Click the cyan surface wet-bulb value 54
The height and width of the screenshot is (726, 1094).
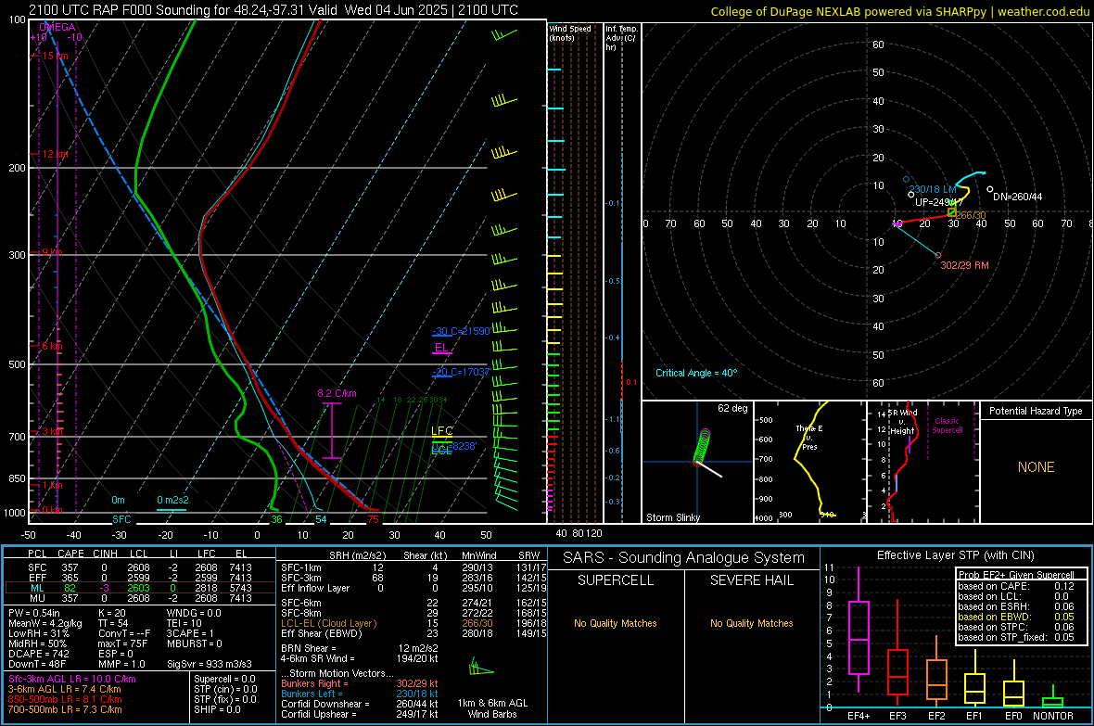pyautogui.click(x=321, y=518)
